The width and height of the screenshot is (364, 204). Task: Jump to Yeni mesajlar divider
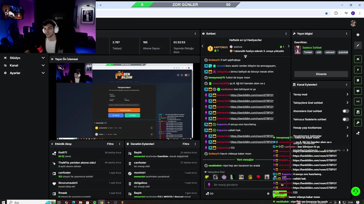[x=245, y=160]
